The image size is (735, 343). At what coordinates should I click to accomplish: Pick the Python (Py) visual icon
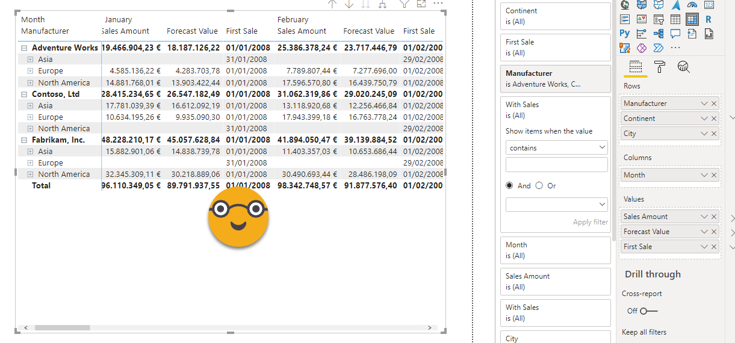point(625,34)
